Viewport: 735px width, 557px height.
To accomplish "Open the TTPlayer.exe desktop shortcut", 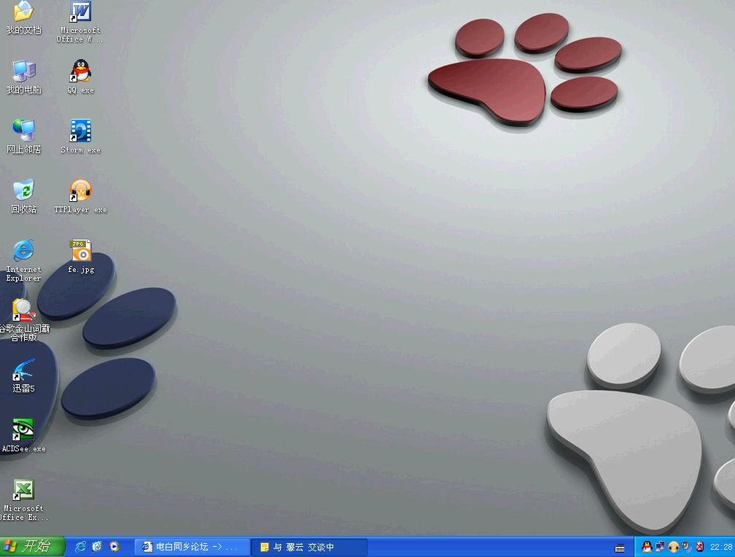I will [x=80, y=192].
